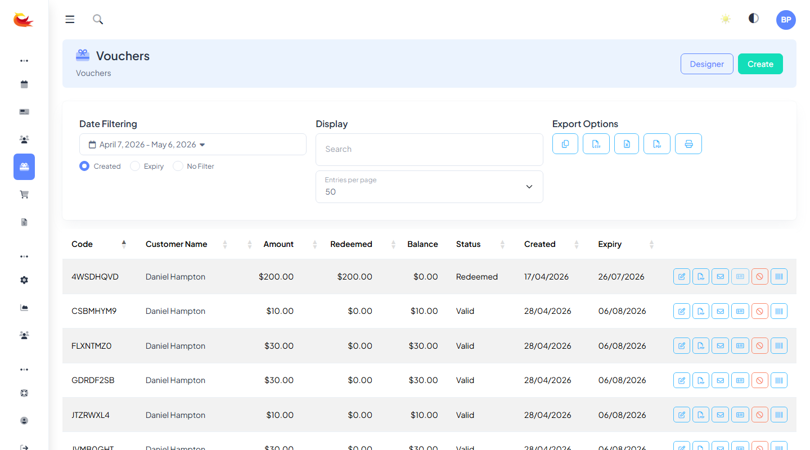Viewport: 810px width, 450px height.
Task: Open settings gear in sidebar
Action: coord(24,280)
